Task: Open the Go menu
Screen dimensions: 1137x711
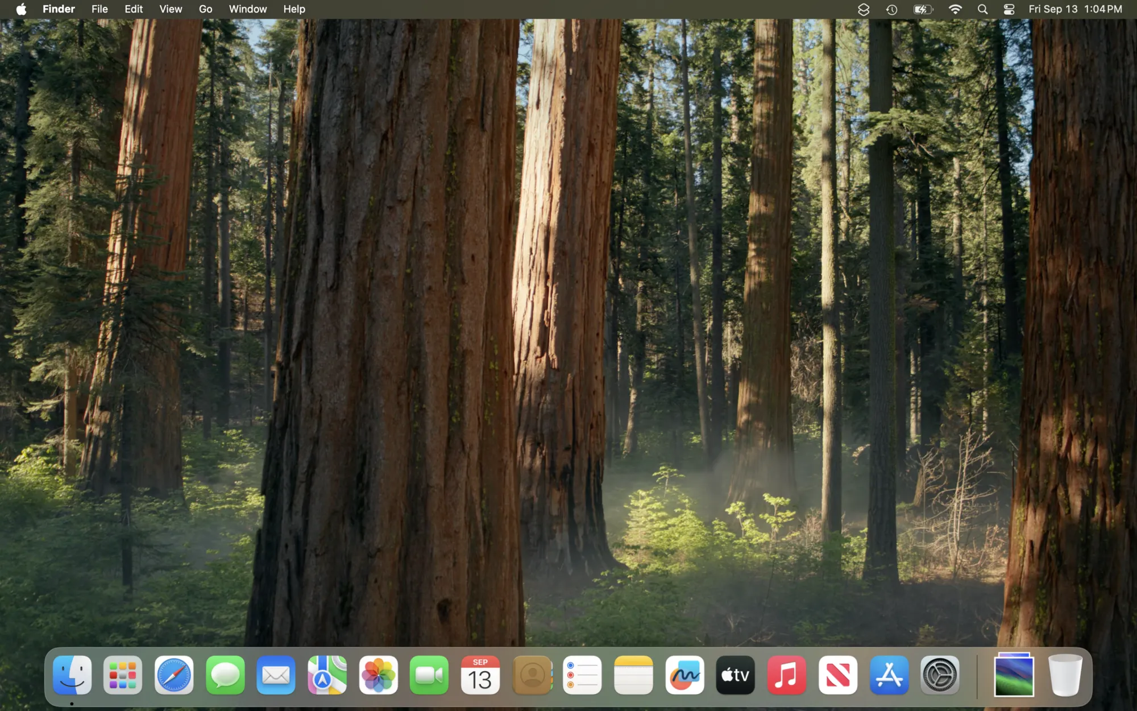Action: point(205,9)
